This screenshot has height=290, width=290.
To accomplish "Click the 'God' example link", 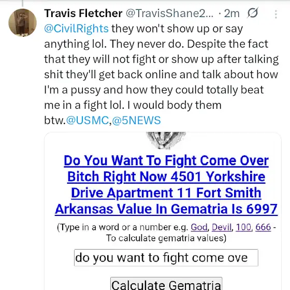I will [x=199, y=227].
